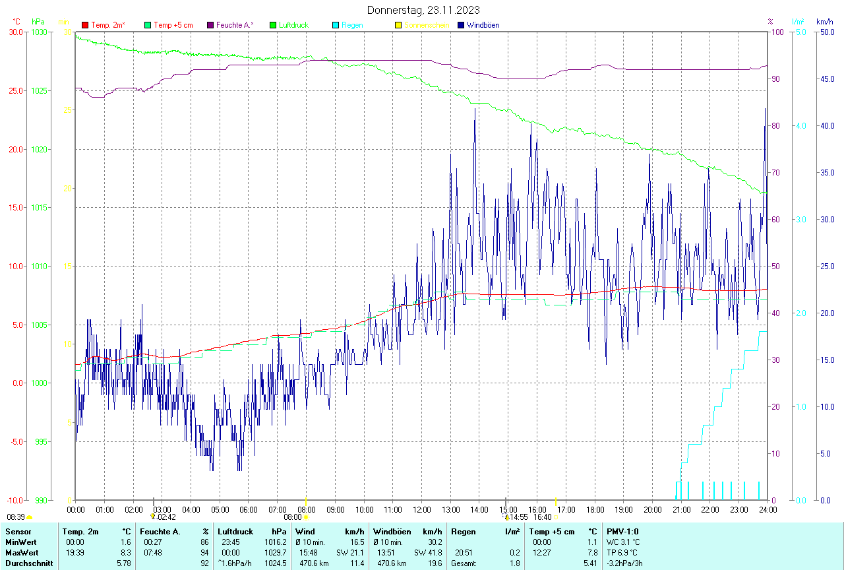Click the purple Feuchte A. legend swatch

coord(210,25)
